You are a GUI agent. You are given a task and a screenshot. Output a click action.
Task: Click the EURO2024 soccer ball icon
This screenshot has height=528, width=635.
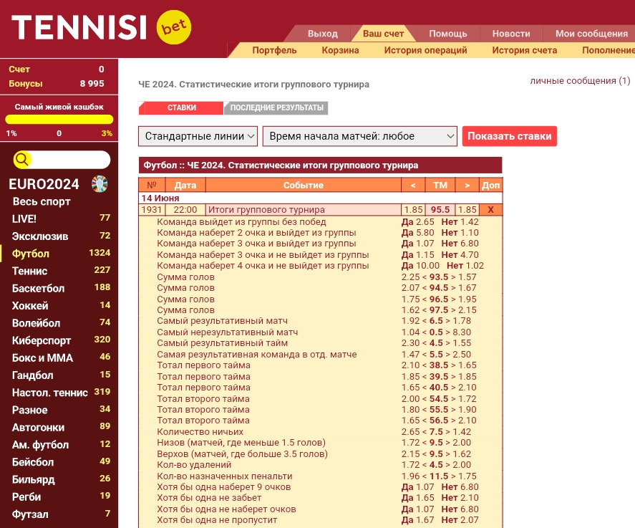(100, 184)
